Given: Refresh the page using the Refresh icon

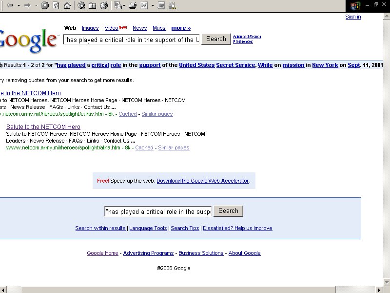Looking at the screenshot, I should tap(56, 5).
